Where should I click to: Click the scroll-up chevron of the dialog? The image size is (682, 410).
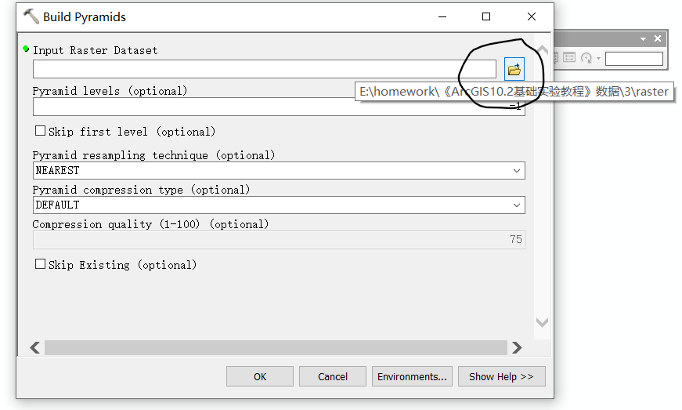pos(542,49)
